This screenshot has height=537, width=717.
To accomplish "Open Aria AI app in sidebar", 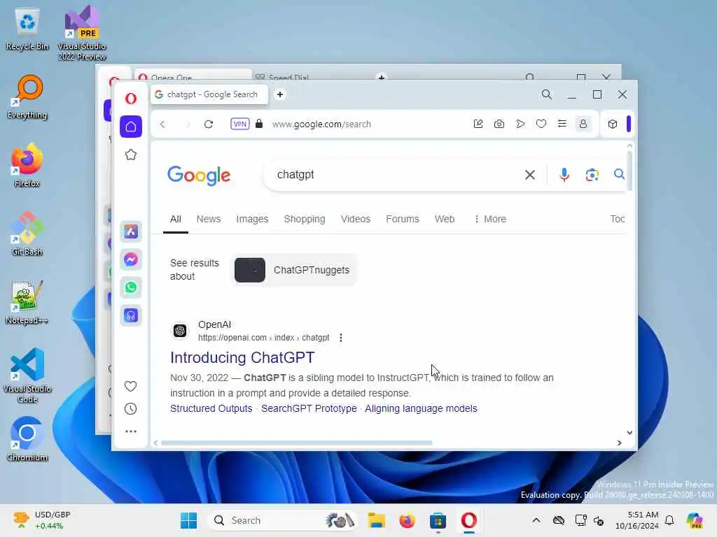I will (131, 231).
